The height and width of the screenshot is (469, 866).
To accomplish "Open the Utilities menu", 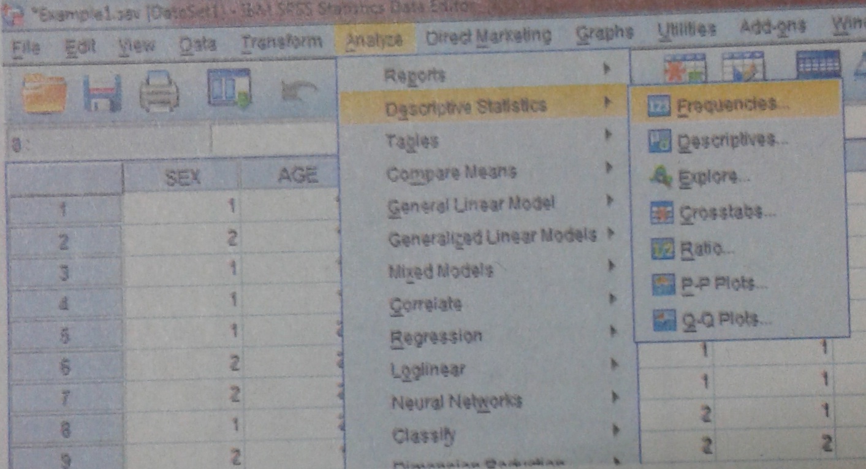I will 686,29.
